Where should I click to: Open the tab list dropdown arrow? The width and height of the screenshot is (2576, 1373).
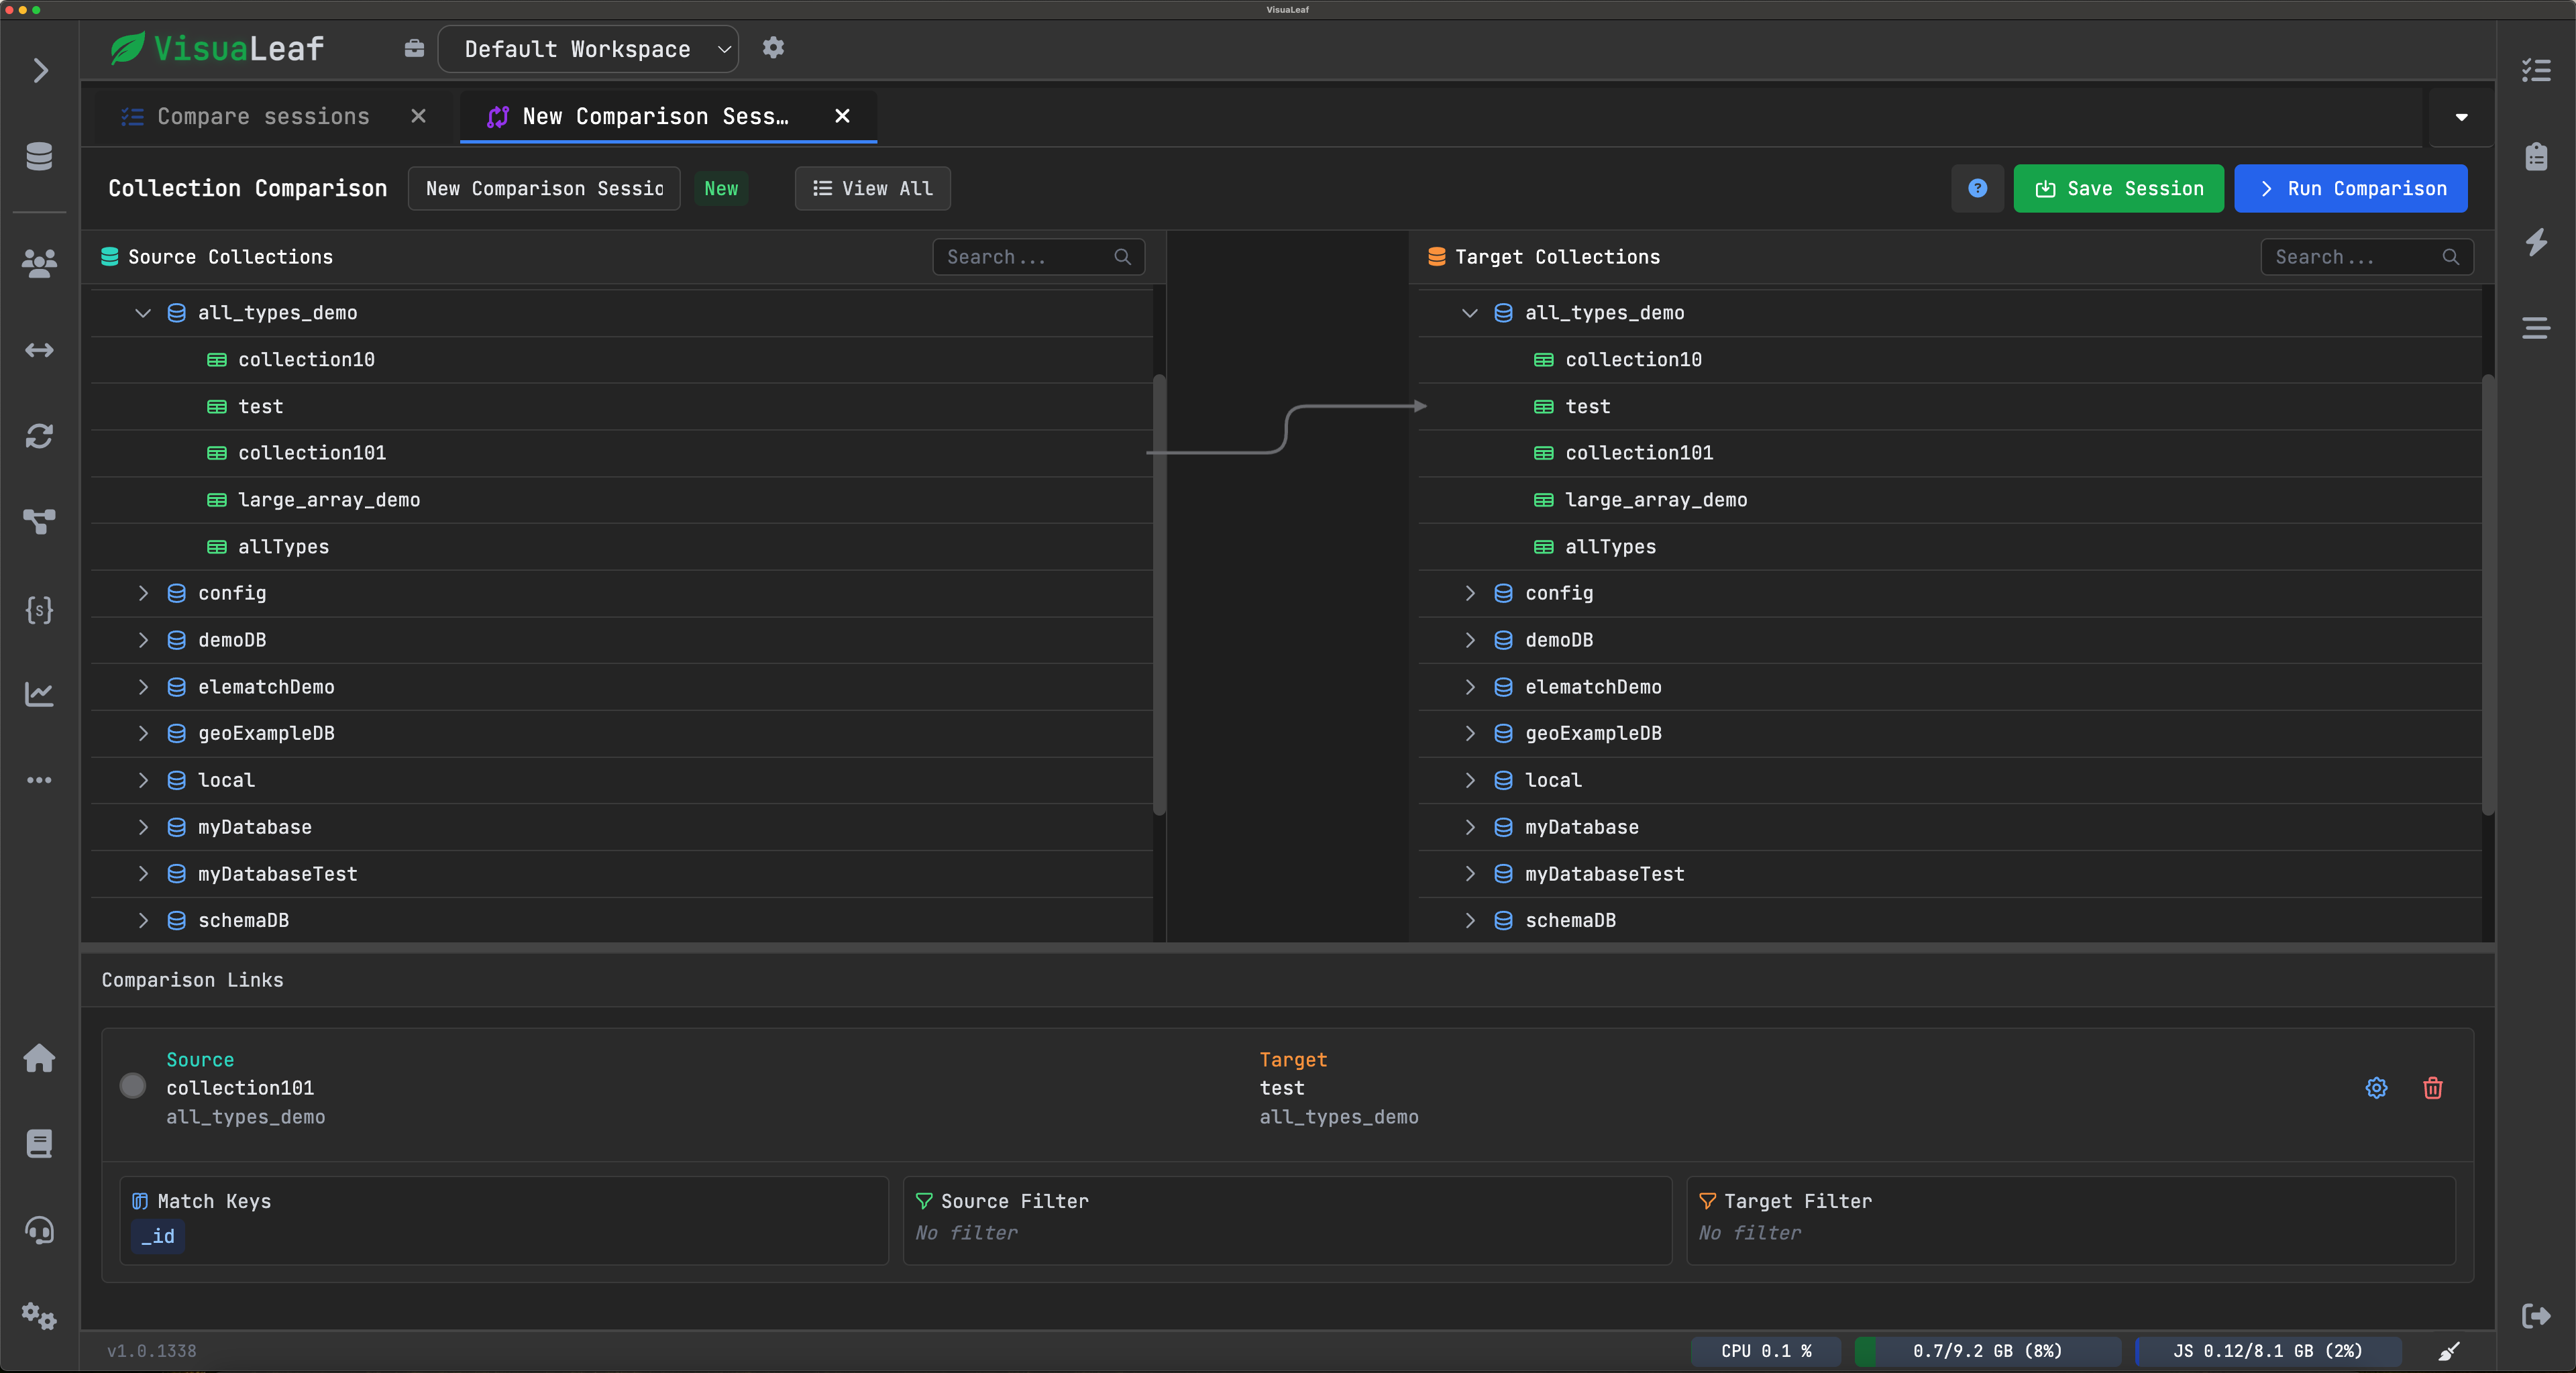pyautogui.click(x=2461, y=117)
